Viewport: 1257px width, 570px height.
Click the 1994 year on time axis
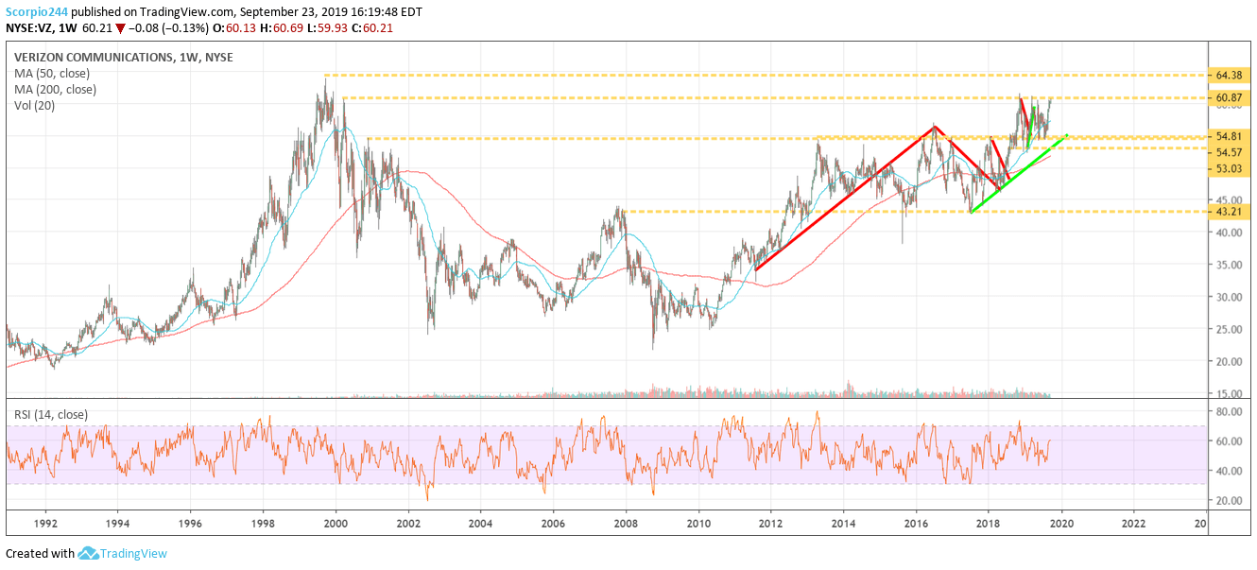click(x=117, y=523)
